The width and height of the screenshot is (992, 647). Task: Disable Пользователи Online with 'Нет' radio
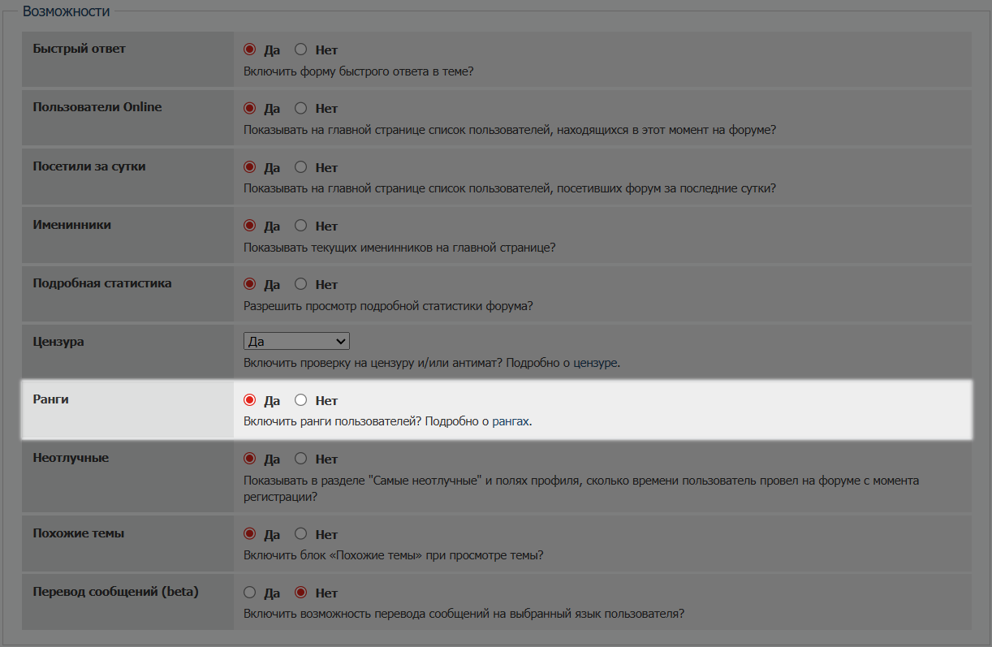point(300,108)
